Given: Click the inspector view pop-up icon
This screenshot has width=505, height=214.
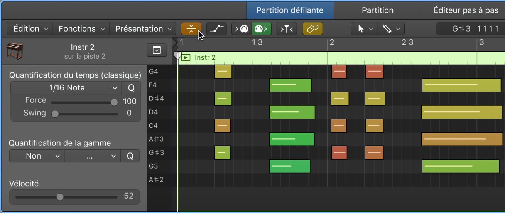Looking at the screenshot, I should click(x=157, y=50).
